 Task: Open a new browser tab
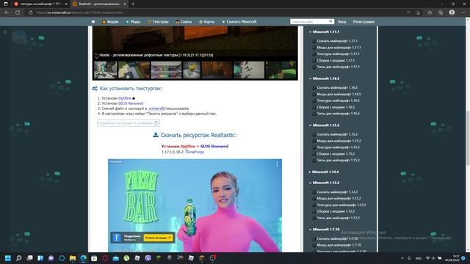tap(133, 4)
